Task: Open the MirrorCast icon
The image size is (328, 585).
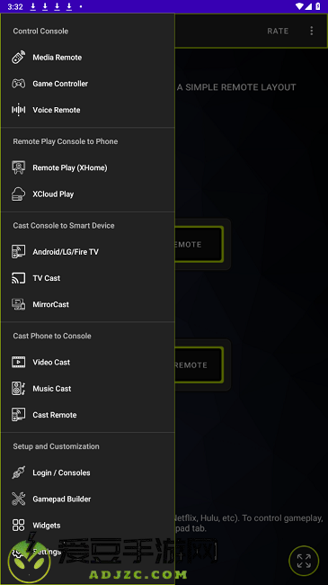Action: 18,304
